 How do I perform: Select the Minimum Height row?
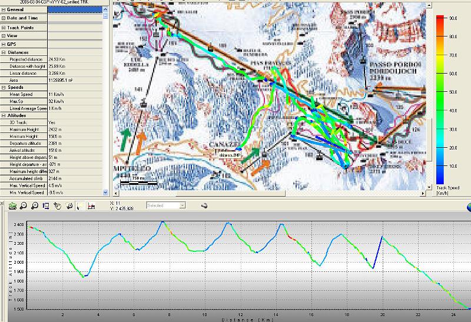click(x=51, y=137)
